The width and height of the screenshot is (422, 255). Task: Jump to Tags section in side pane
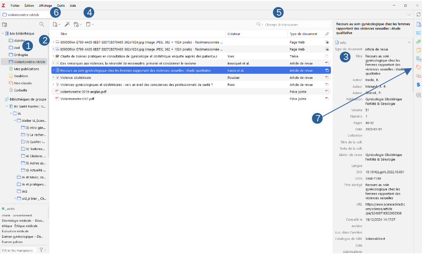coord(418,67)
